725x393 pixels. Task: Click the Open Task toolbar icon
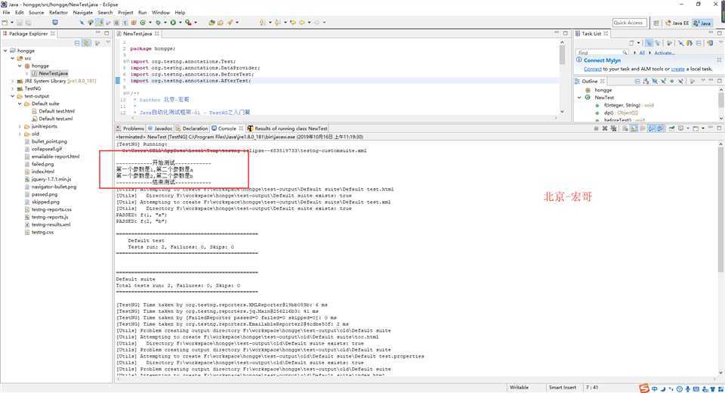tap(220, 22)
